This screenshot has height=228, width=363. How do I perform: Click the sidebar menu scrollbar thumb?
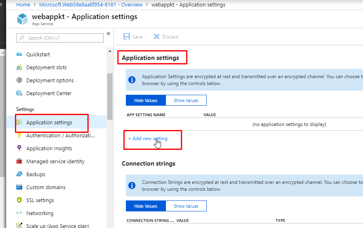coord(110,96)
